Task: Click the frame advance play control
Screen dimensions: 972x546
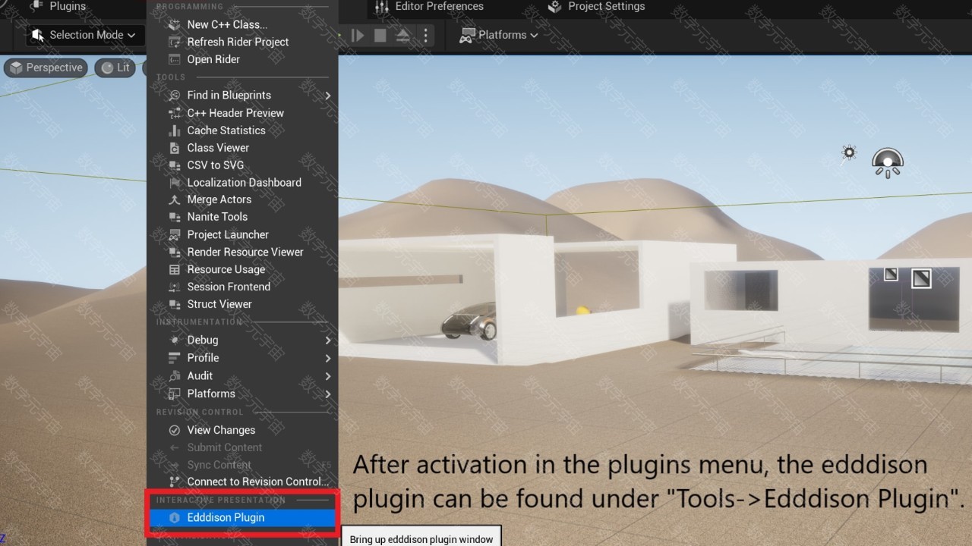Action: 358,35
